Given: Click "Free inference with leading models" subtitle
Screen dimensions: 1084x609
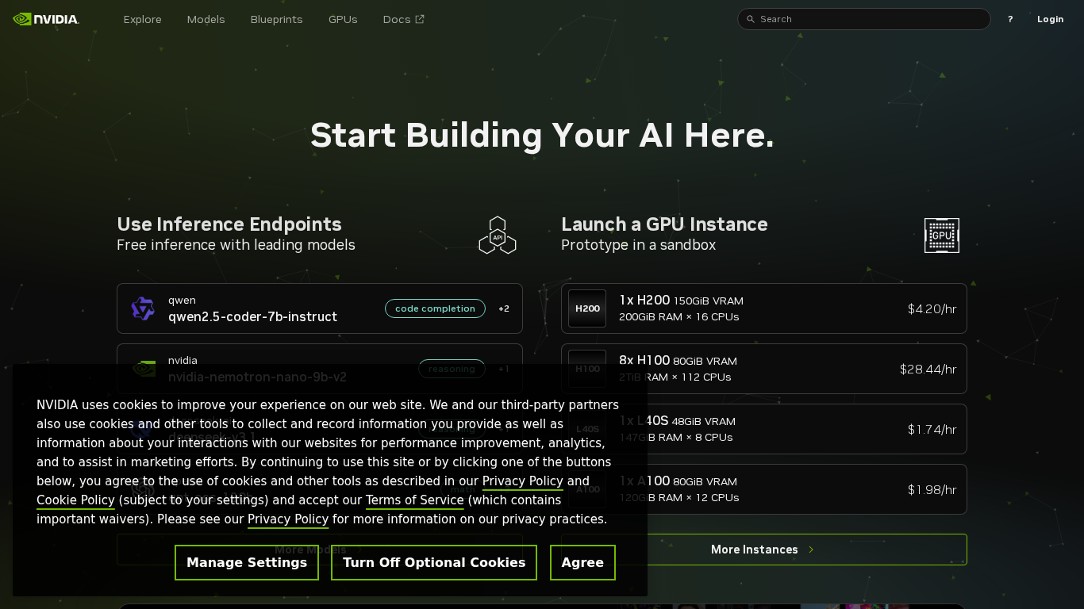Looking at the screenshot, I should pos(236,245).
